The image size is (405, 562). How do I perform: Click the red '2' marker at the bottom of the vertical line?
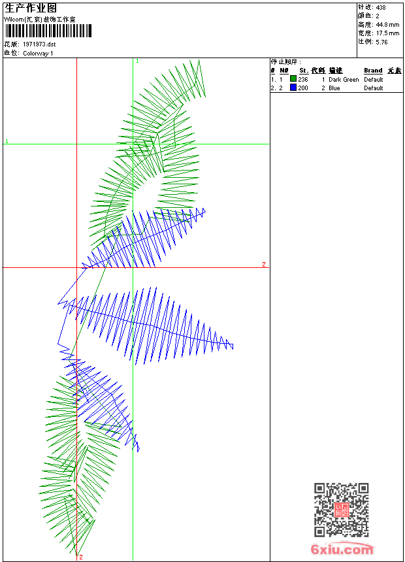point(81,557)
